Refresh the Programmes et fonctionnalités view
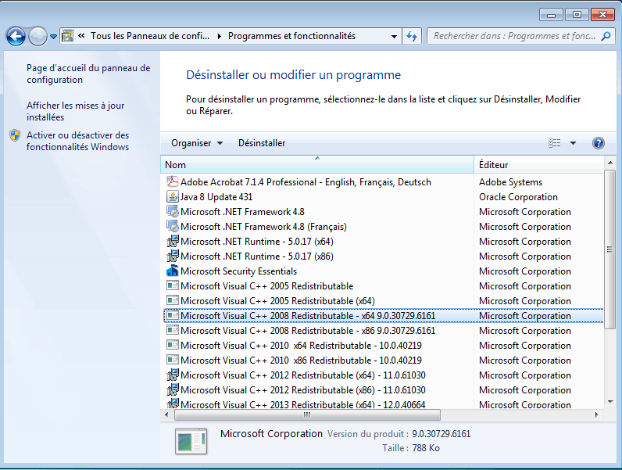The height and width of the screenshot is (470, 622). click(411, 36)
